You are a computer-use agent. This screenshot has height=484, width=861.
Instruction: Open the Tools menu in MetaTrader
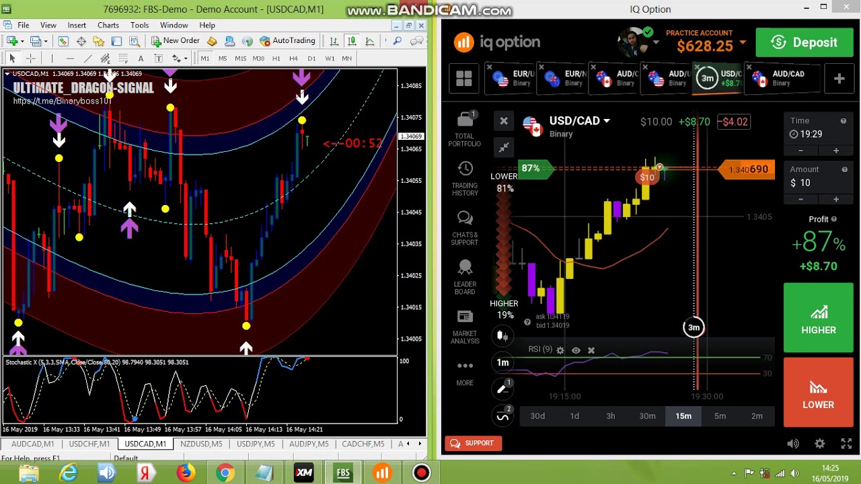pos(140,25)
